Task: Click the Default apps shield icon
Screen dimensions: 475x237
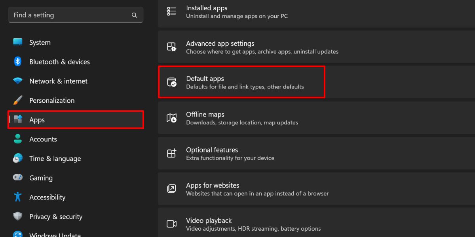Action: tap(171, 82)
